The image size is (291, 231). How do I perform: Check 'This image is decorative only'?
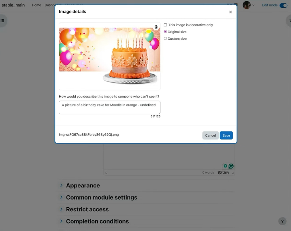tap(165, 25)
